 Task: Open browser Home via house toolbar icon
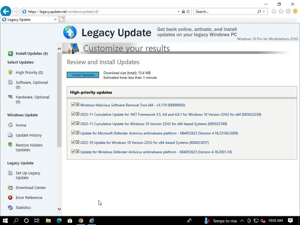pyautogui.click(x=274, y=11)
